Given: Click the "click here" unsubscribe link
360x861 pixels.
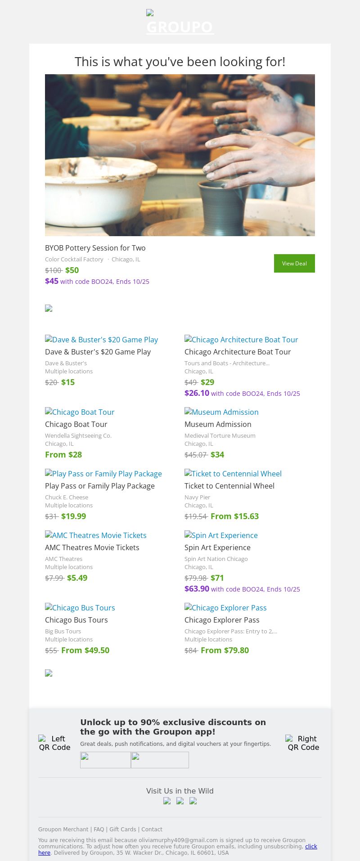Looking at the screenshot, I should point(311,847).
